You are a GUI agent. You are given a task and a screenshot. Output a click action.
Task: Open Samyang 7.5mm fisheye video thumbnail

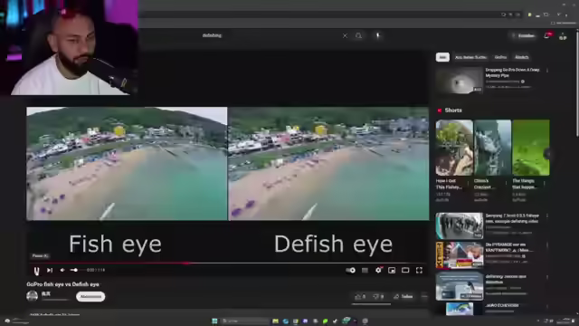click(459, 225)
